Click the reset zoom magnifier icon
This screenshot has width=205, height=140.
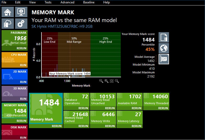pyautogui.click(x=117, y=81)
